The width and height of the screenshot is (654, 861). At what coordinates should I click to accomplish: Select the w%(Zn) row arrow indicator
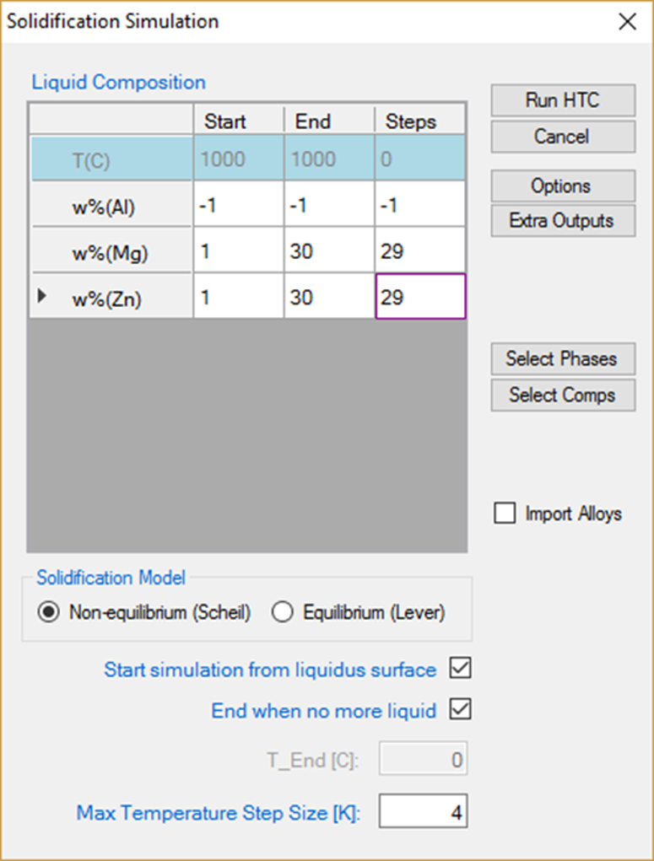43,296
